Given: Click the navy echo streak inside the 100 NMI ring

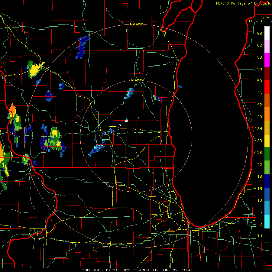Looking at the screenshot, I should (x=82, y=47).
